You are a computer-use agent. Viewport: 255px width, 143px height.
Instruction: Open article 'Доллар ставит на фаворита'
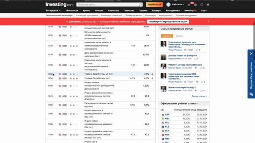(x=182, y=56)
